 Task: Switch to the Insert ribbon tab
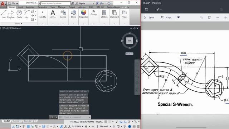point(20,7)
